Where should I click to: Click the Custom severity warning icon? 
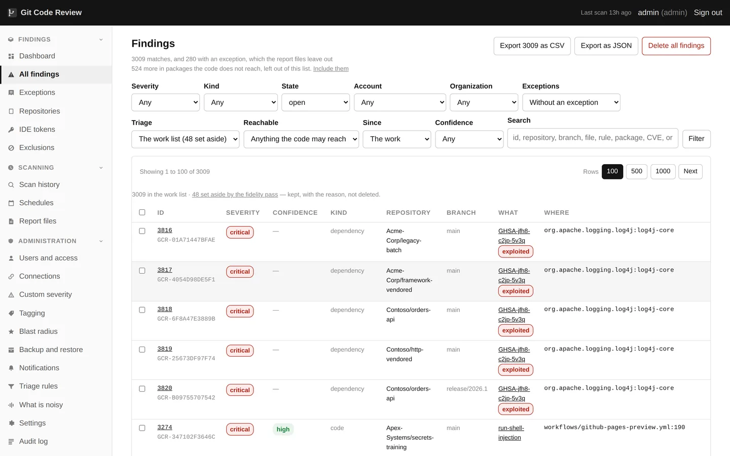point(11,295)
